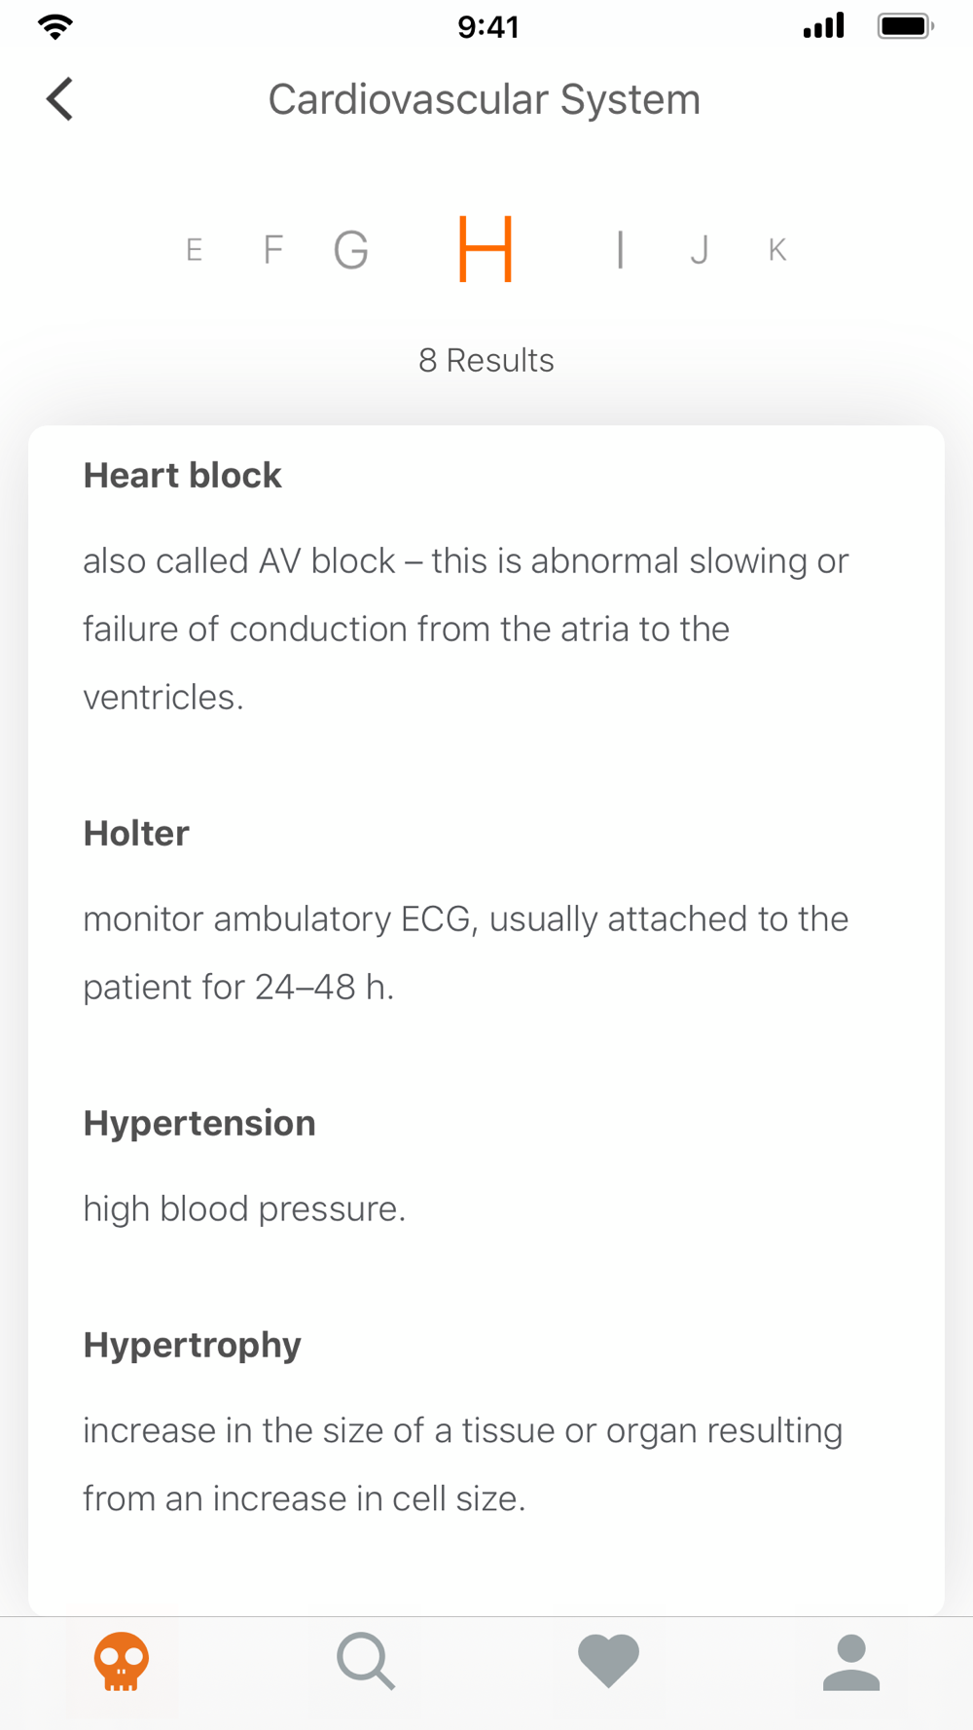Open the magnifier search tab

(x=366, y=1661)
